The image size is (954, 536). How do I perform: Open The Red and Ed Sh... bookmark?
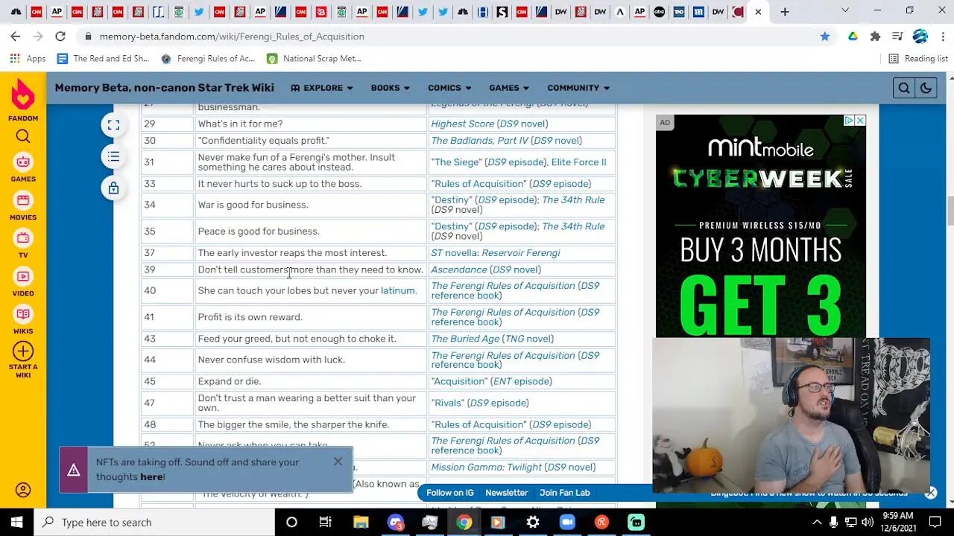pyautogui.click(x=103, y=58)
